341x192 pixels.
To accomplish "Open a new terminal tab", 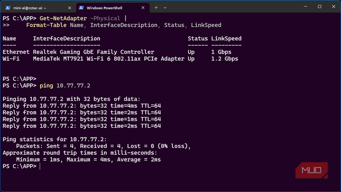I will pyautogui.click(x=156, y=7).
